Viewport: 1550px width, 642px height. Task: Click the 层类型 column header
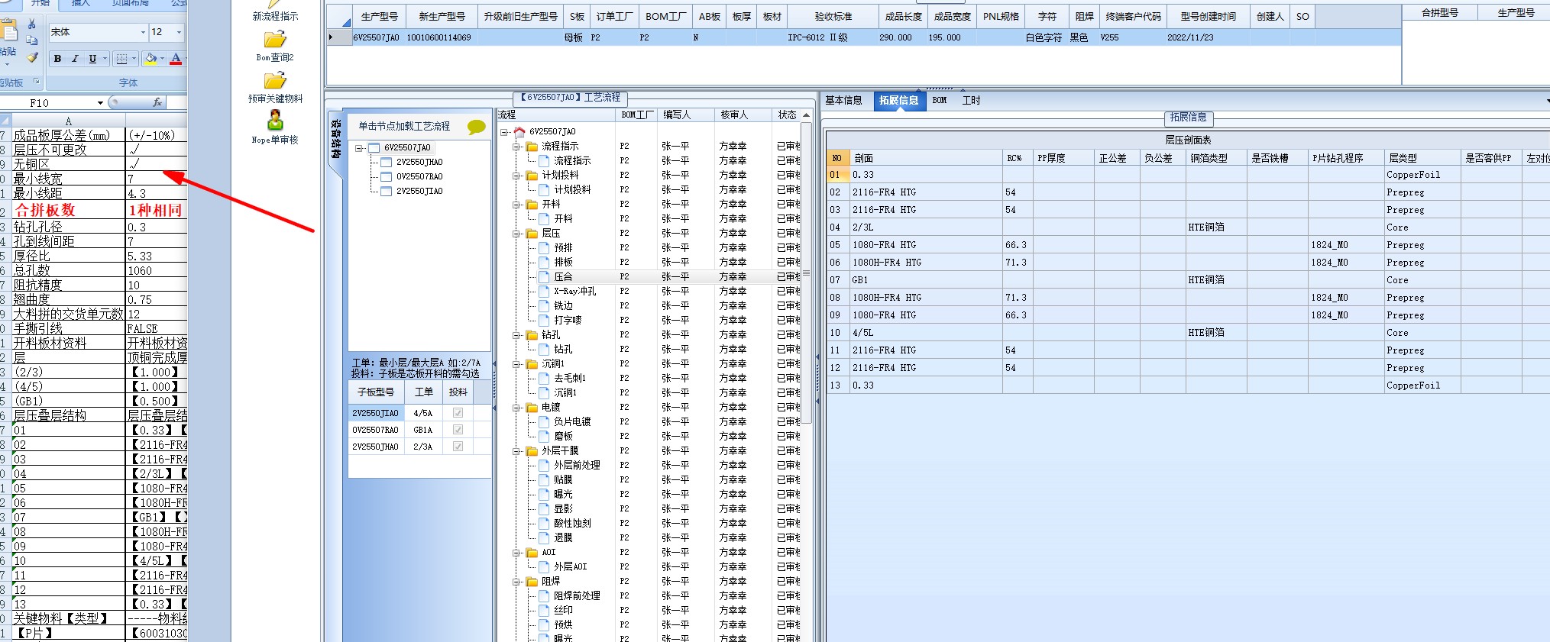tap(1422, 158)
